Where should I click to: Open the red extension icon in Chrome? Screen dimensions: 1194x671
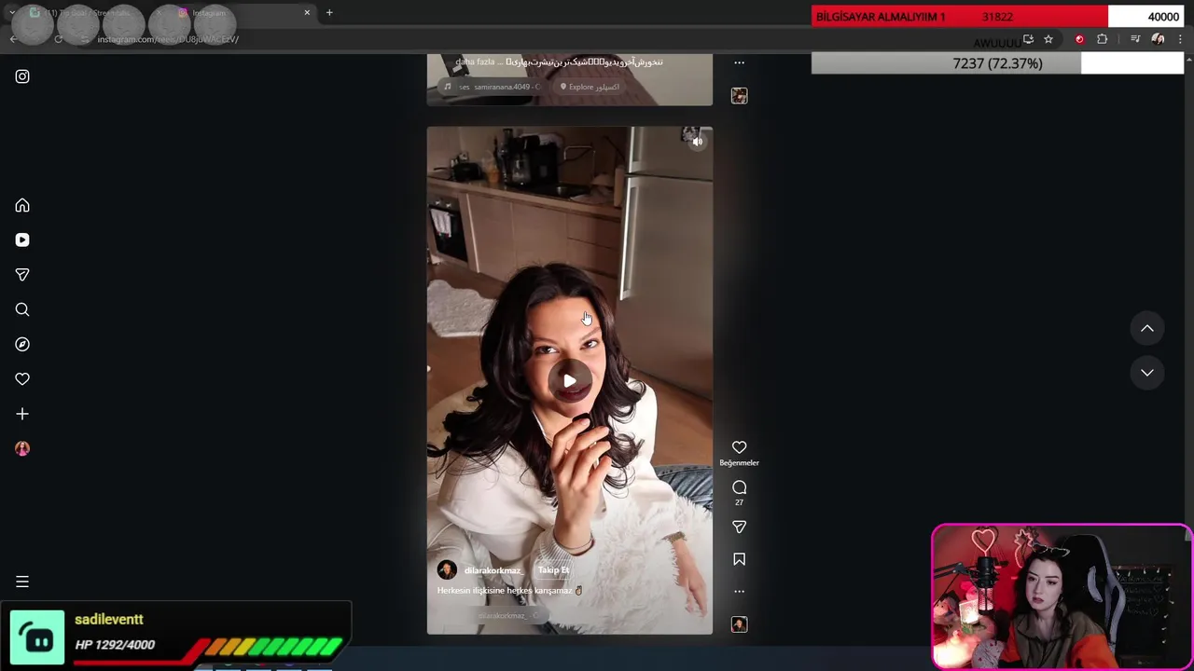[x=1079, y=39]
